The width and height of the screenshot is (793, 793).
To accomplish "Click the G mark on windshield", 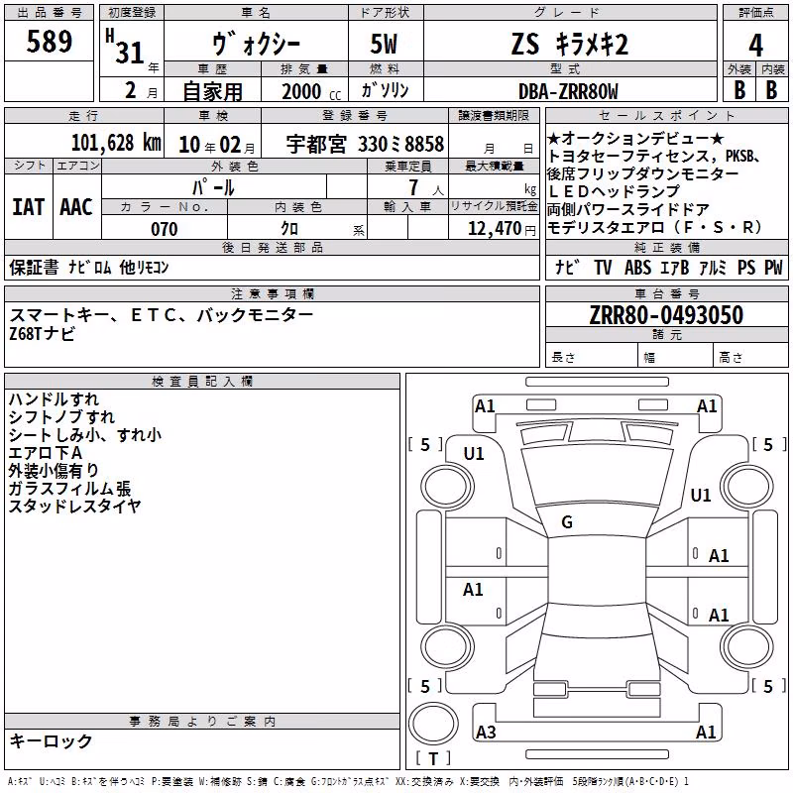I will 567,522.
